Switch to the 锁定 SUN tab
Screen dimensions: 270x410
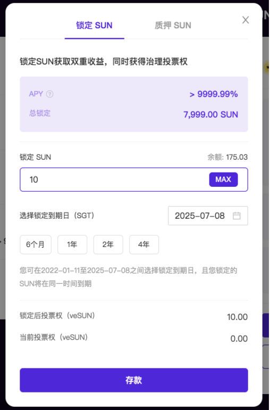pos(94,26)
